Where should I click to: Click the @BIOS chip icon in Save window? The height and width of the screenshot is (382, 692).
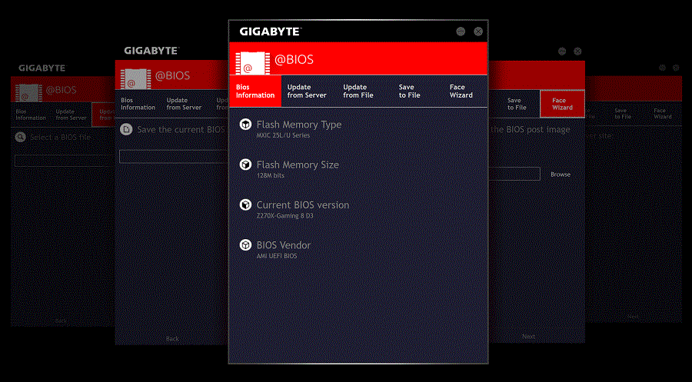coord(135,79)
